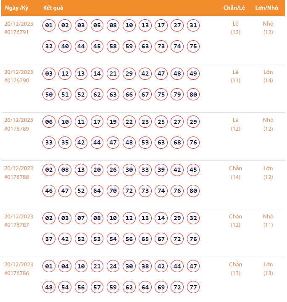Click "Chẵn (14)" result for draw #0176788
This screenshot has height=302, width=287.
(x=235, y=173)
